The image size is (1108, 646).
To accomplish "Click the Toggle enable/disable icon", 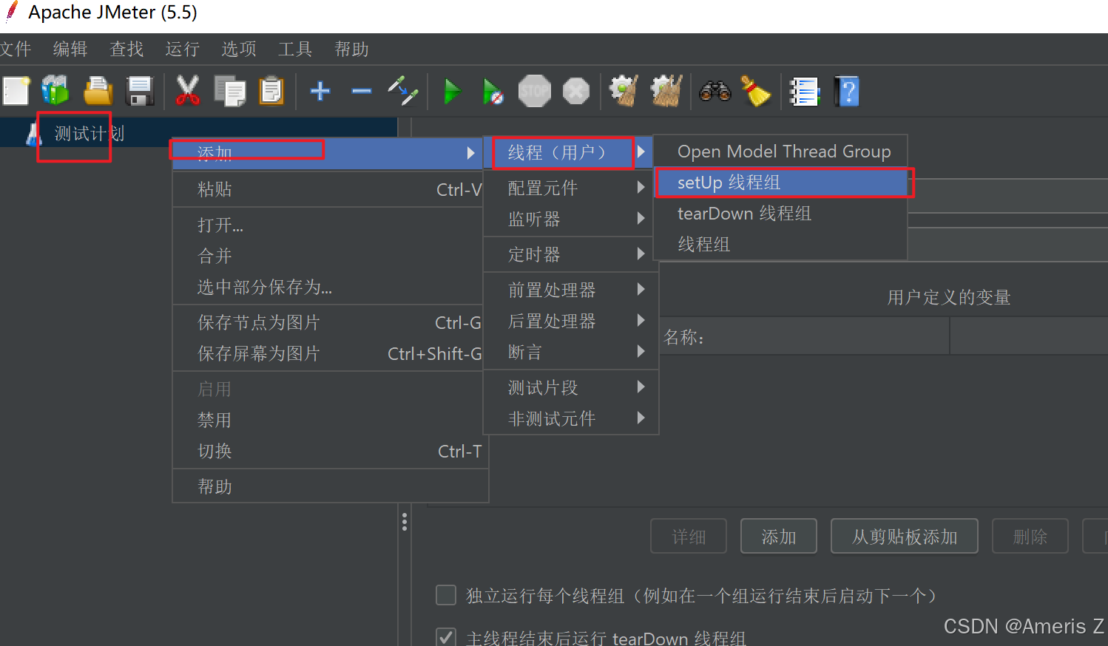I will [404, 92].
